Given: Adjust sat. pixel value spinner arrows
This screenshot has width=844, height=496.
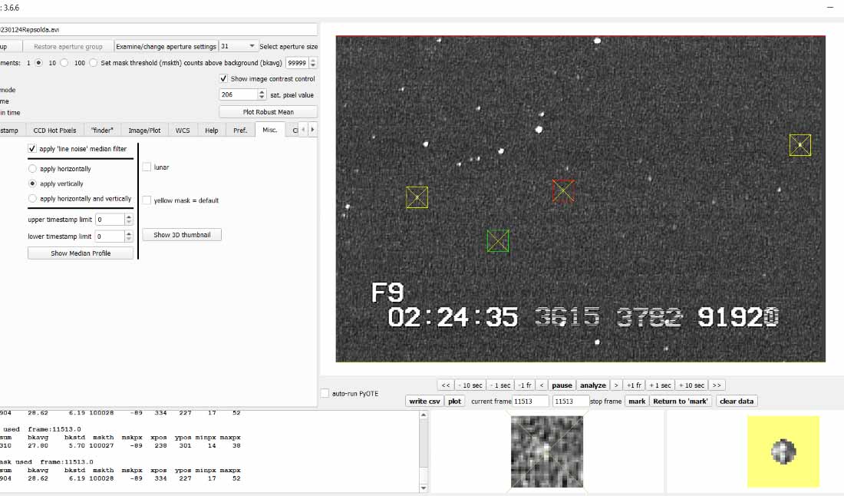Looking at the screenshot, I should (262, 94).
